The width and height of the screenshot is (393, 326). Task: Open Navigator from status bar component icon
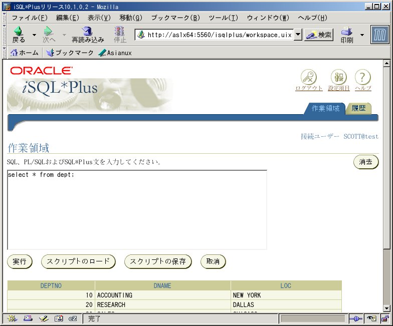tap(12, 318)
